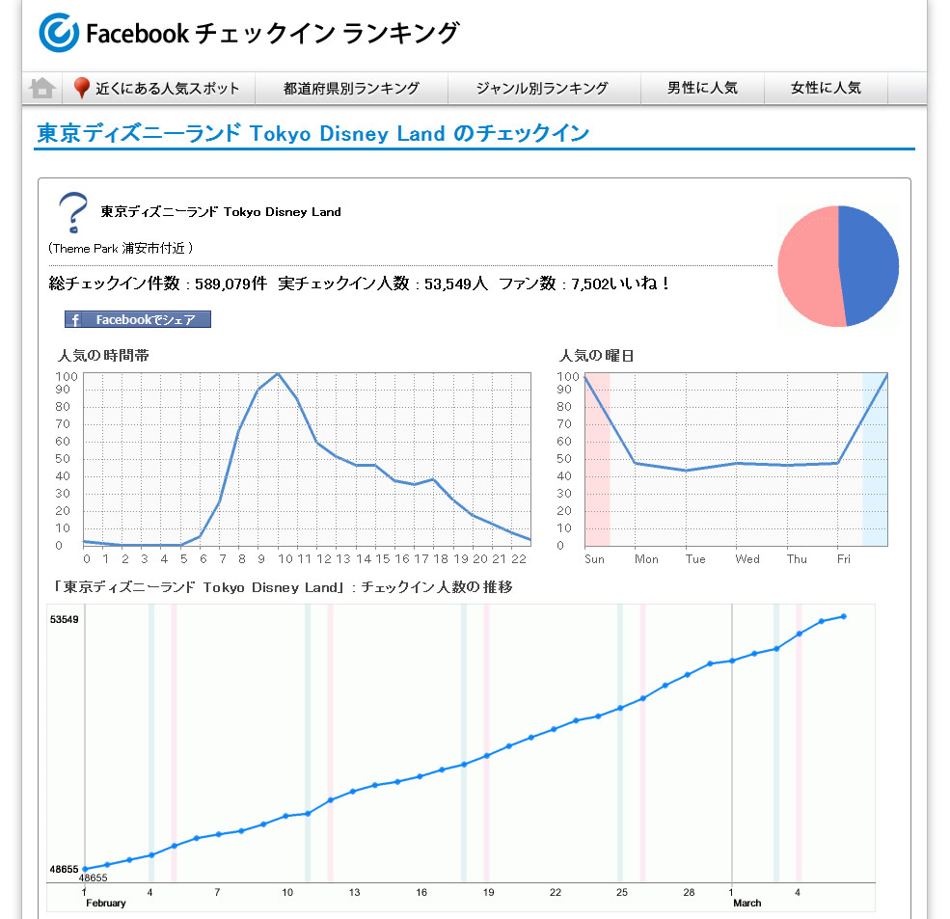
Task: Click the 人気の曜日 chart title
Action: [x=597, y=356]
